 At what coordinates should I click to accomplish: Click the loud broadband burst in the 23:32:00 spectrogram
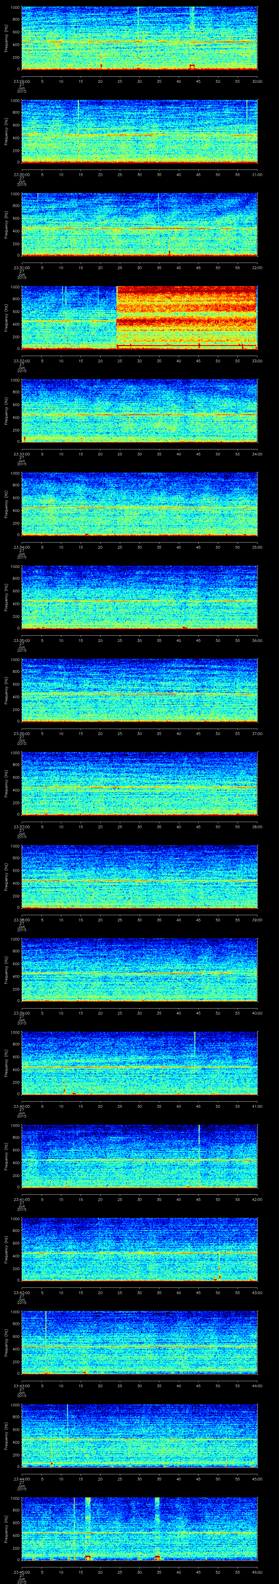[x=187, y=317]
